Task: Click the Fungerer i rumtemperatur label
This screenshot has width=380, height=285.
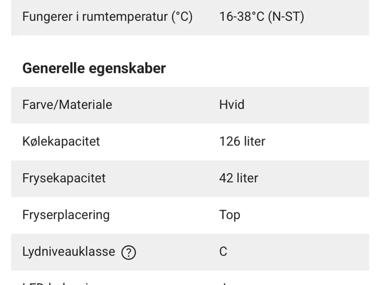Action: (107, 17)
